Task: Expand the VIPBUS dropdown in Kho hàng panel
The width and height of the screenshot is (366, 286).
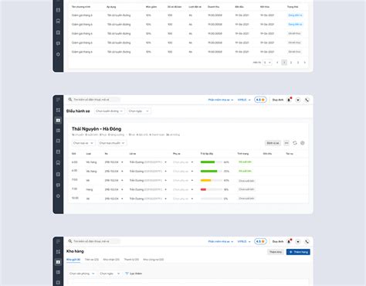Action: click(x=244, y=241)
